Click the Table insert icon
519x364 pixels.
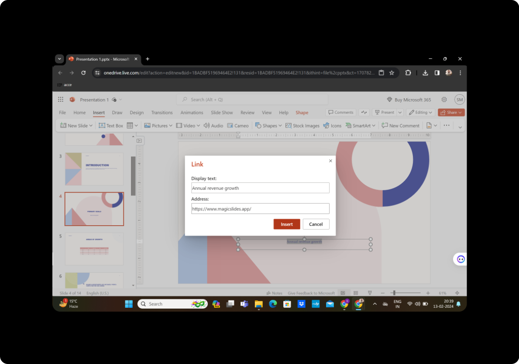coord(130,126)
